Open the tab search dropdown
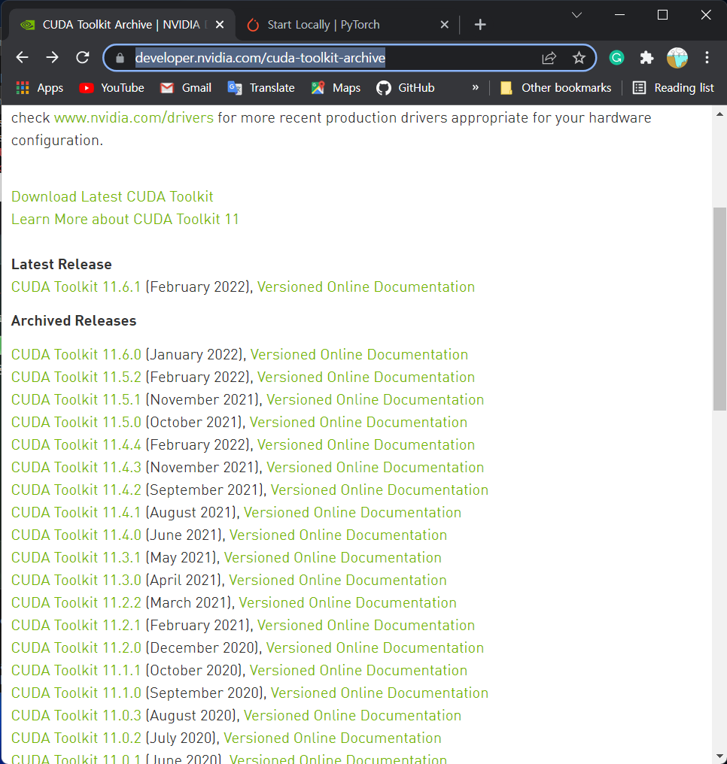Image resolution: width=727 pixels, height=764 pixels. tap(576, 15)
